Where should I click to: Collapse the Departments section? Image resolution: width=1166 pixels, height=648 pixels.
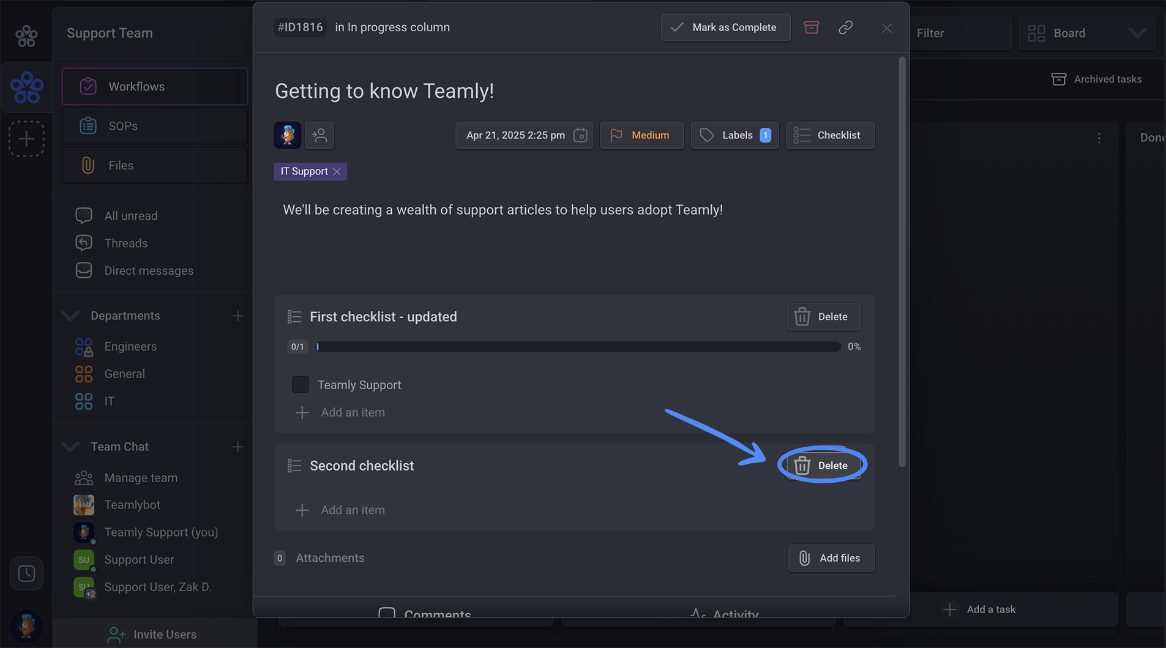tap(71, 316)
